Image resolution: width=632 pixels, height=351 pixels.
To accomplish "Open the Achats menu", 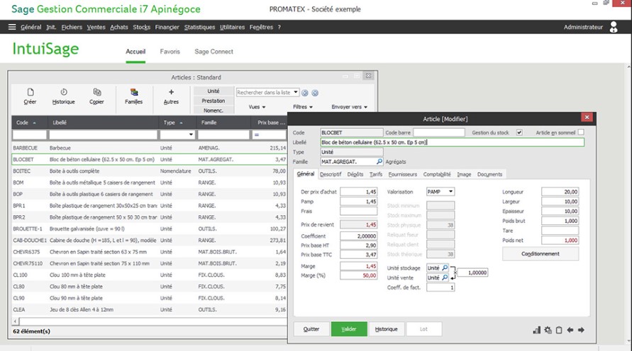I will 119,27.
